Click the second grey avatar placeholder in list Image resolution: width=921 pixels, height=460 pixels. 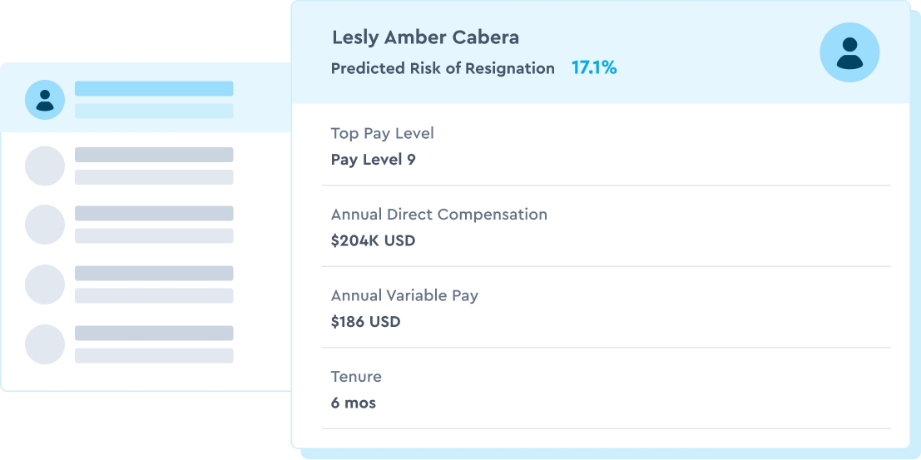45,225
